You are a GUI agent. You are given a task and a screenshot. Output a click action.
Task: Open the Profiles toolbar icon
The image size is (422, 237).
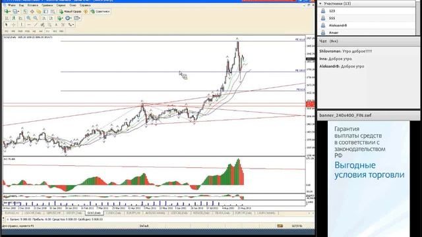pyautogui.click(x=16, y=11)
